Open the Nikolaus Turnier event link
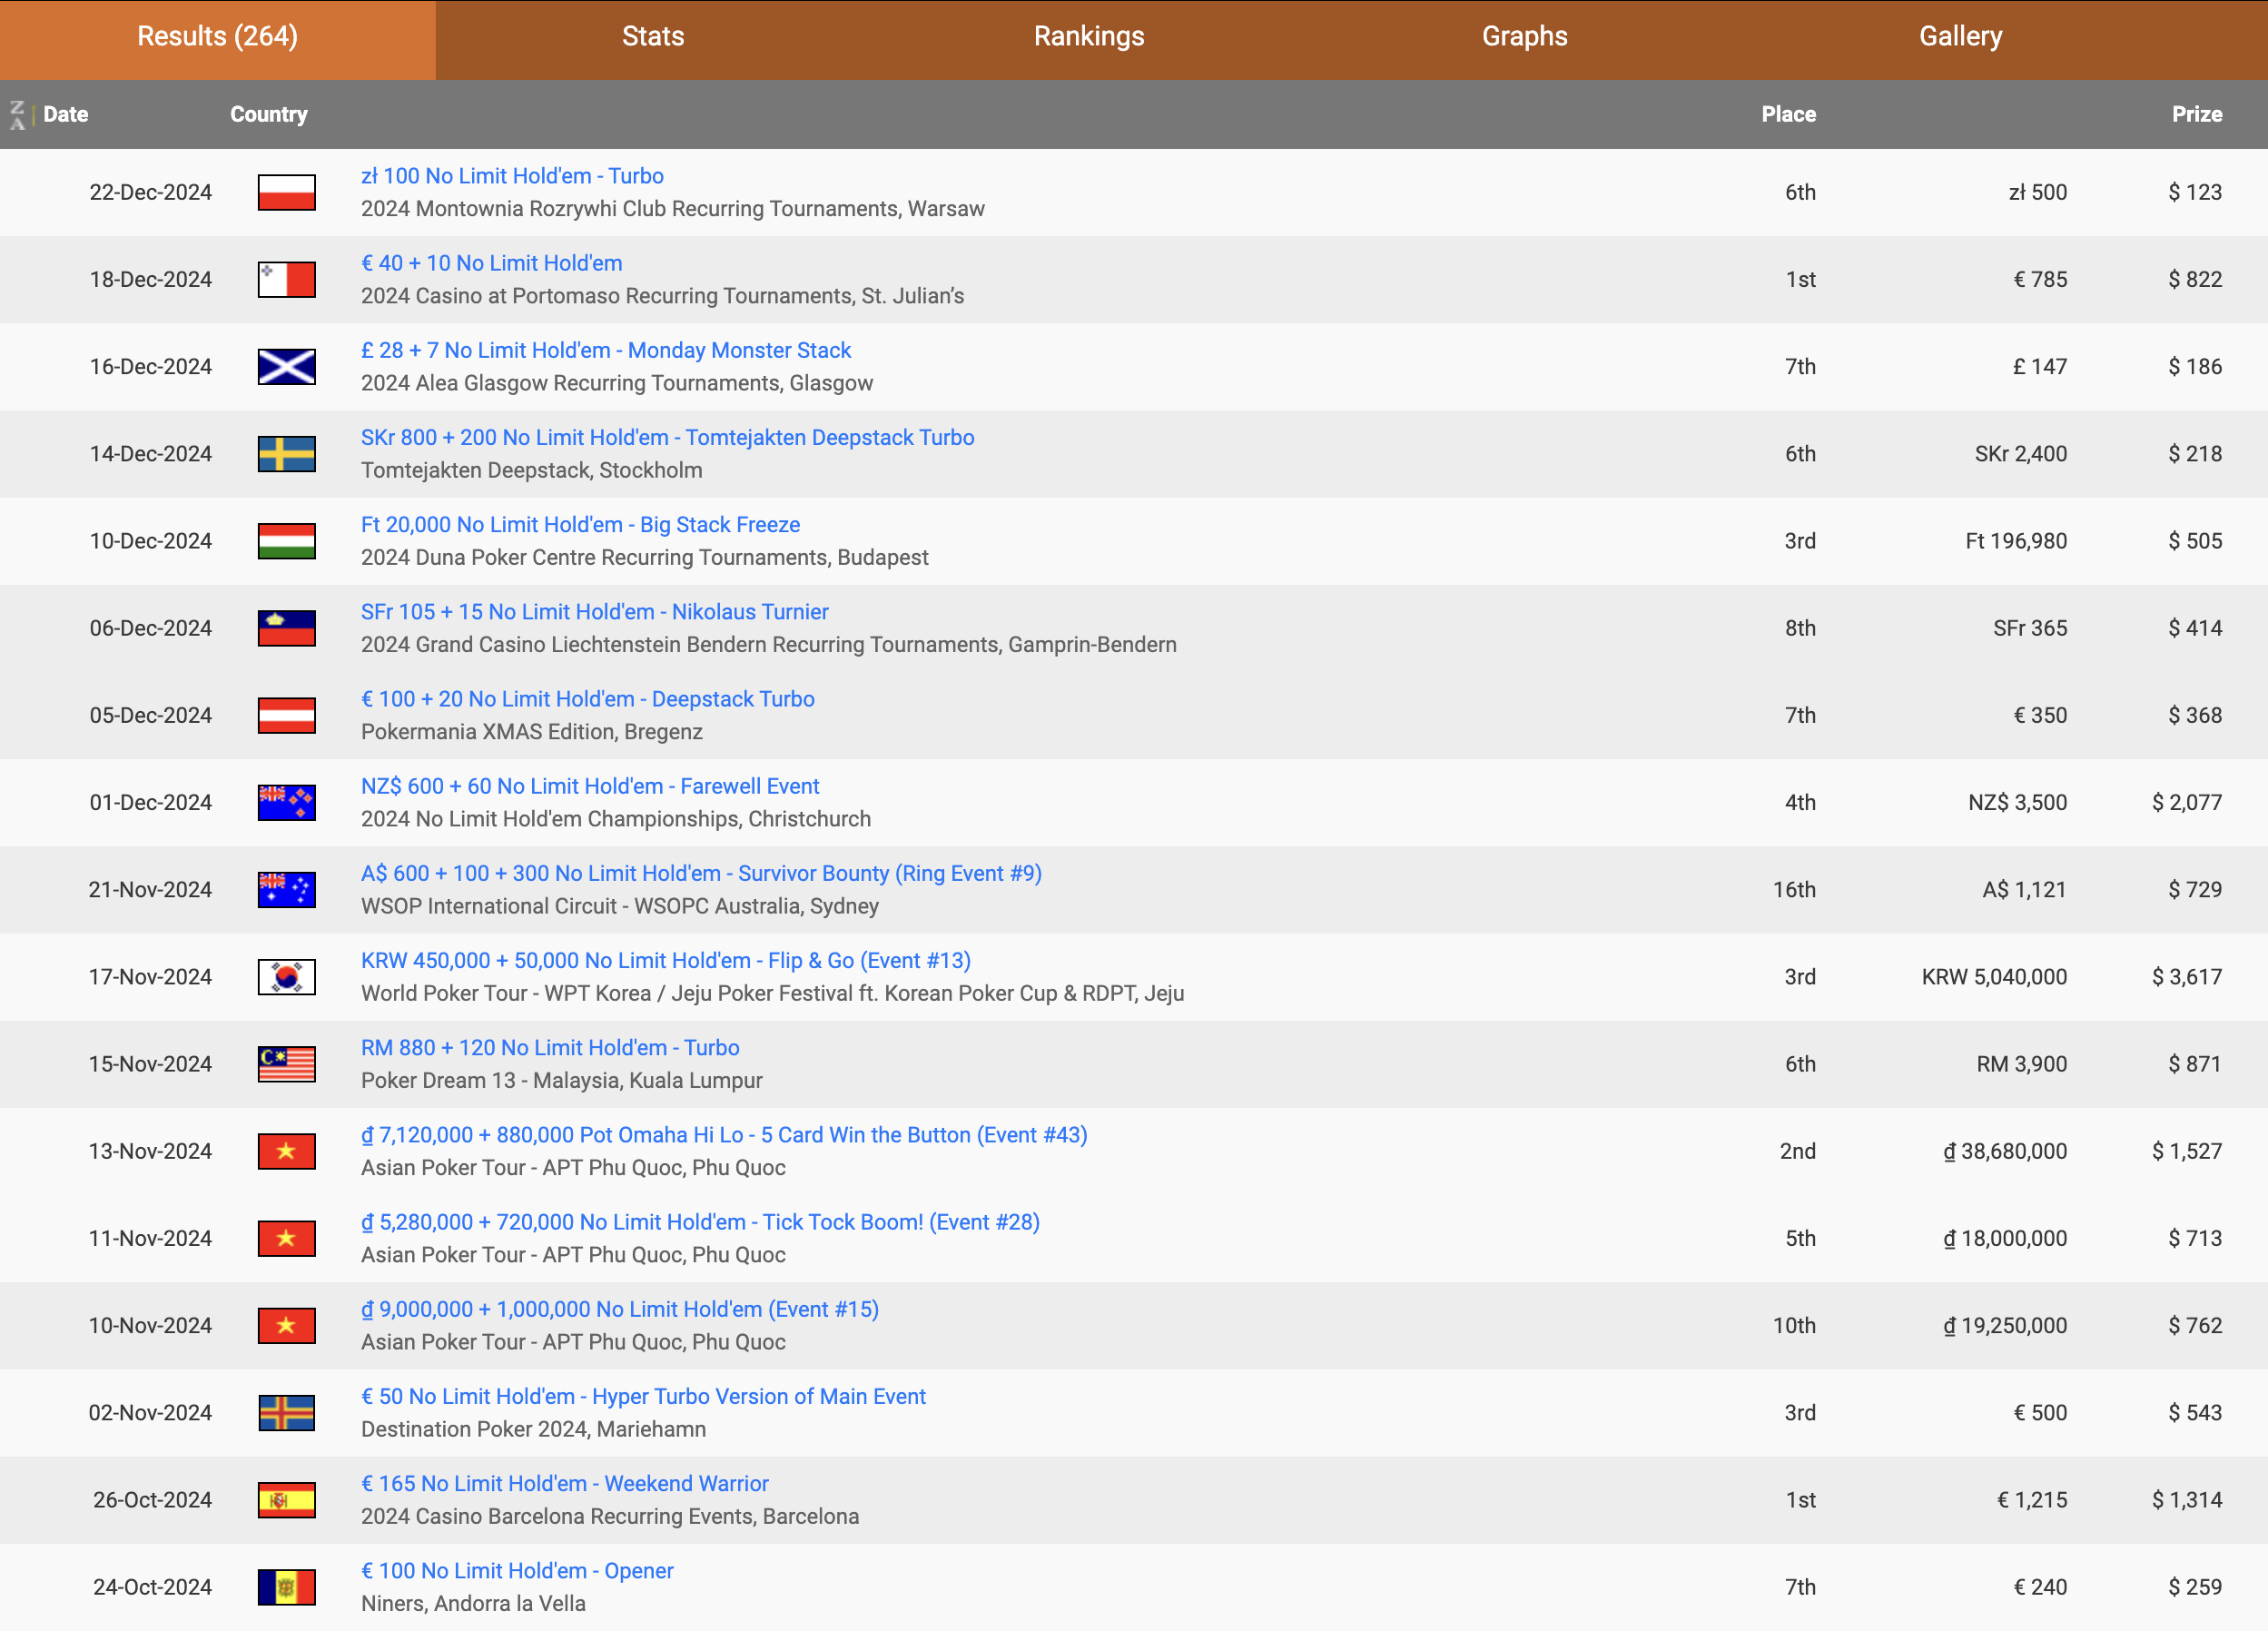 pos(594,611)
